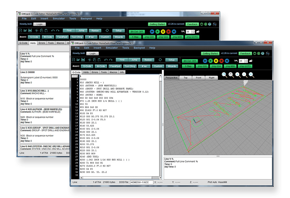290x198 pixels.
Task: Start simulation with the green play button
Action: [211, 60]
